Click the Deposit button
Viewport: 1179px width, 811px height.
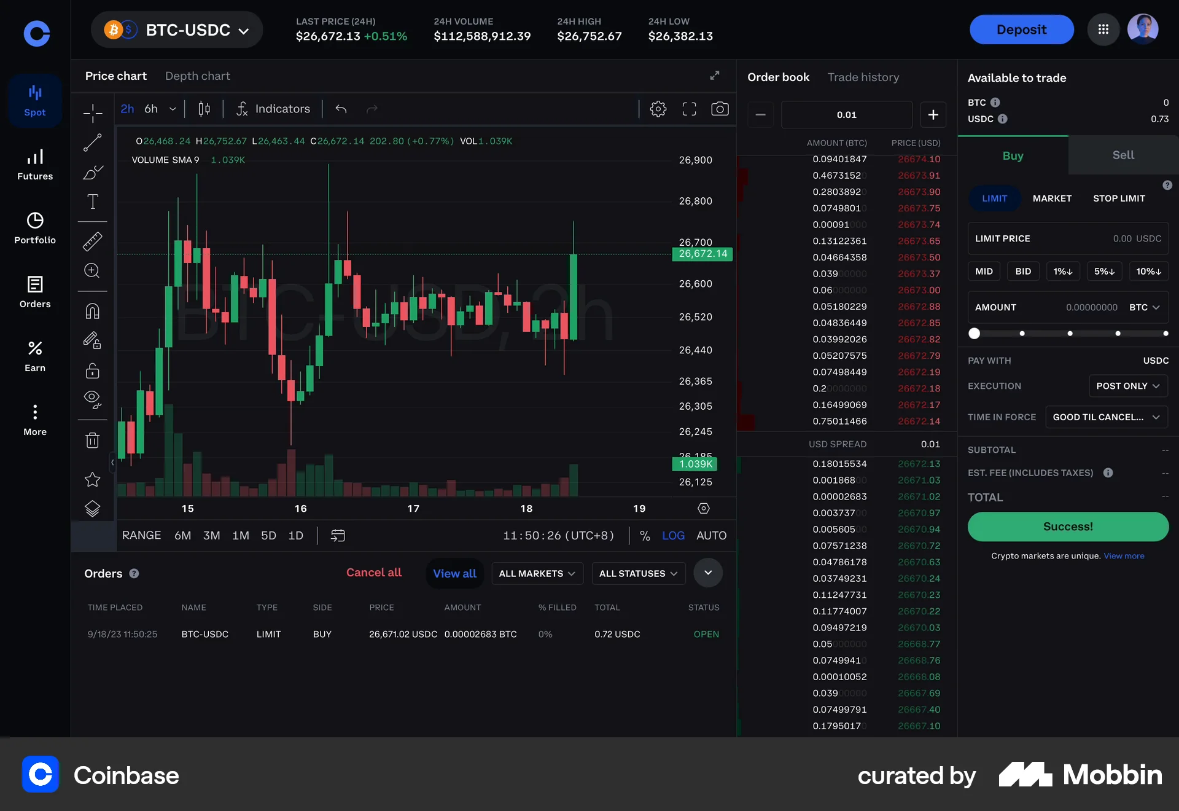tap(1021, 29)
